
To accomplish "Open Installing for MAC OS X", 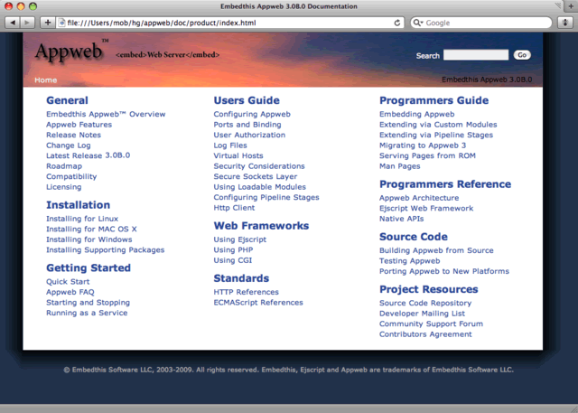I will (91, 230).
